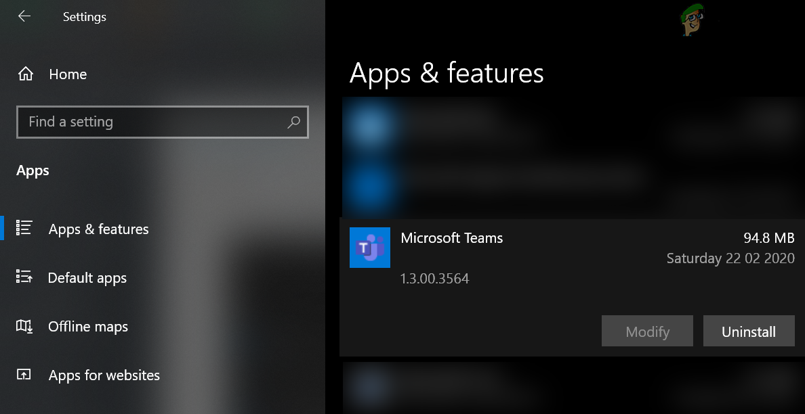Click the Apps & features list icon

point(25,229)
